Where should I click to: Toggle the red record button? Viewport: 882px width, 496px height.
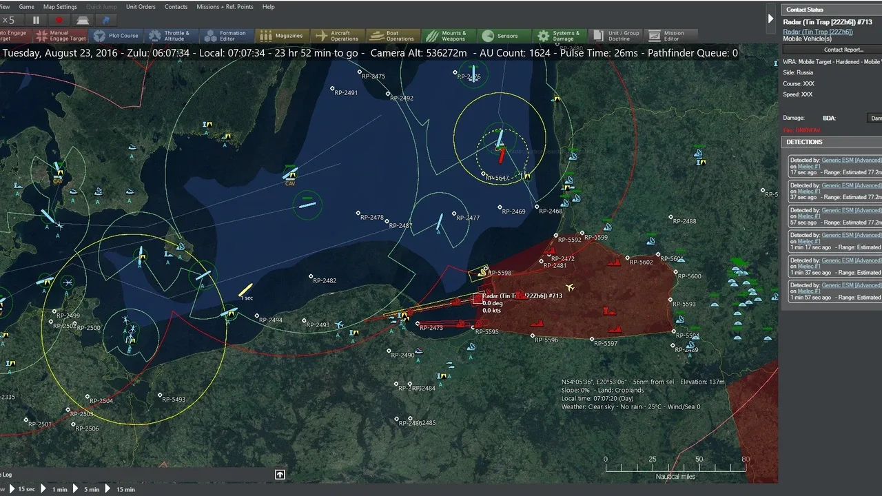point(59,20)
